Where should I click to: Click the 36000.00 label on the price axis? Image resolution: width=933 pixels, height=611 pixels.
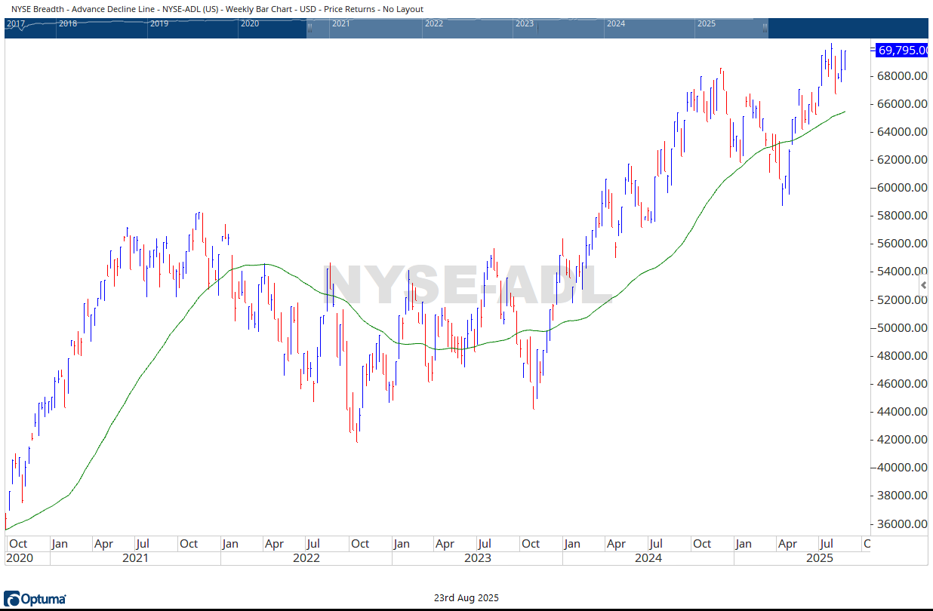902,524
